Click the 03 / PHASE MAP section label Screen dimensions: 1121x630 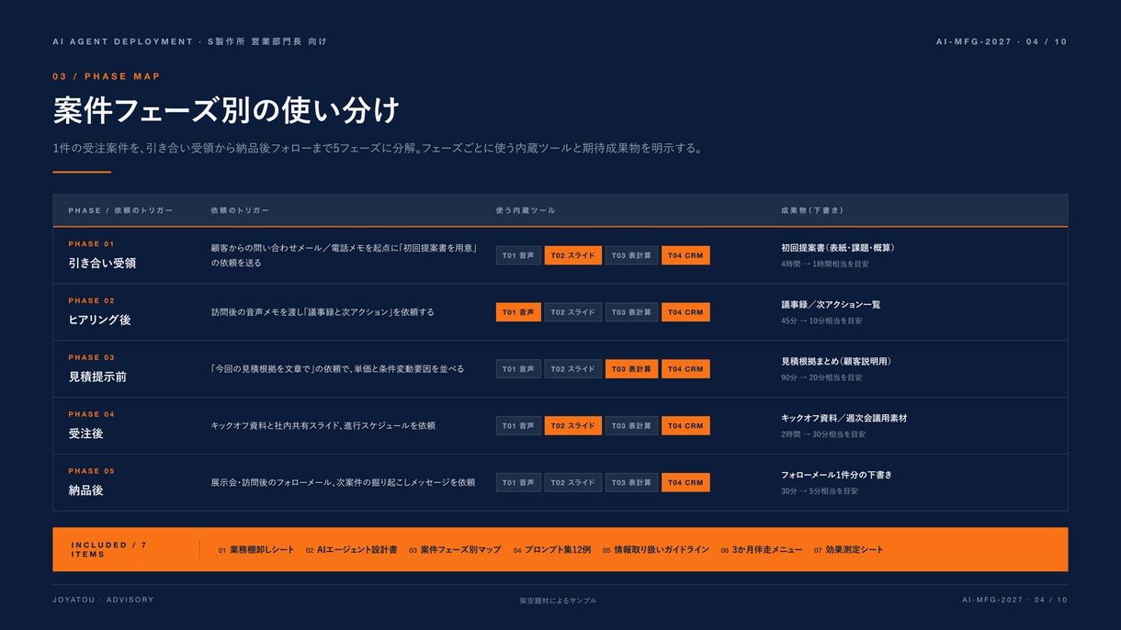pyautogui.click(x=107, y=77)
